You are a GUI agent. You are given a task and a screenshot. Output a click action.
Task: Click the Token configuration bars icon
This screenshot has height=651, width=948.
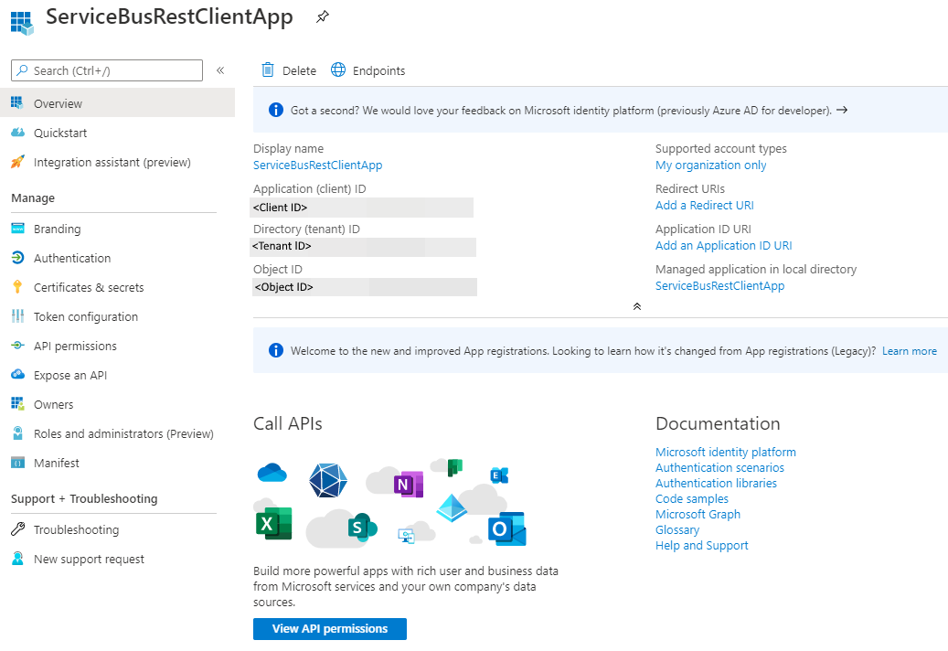tap(17, 316)
